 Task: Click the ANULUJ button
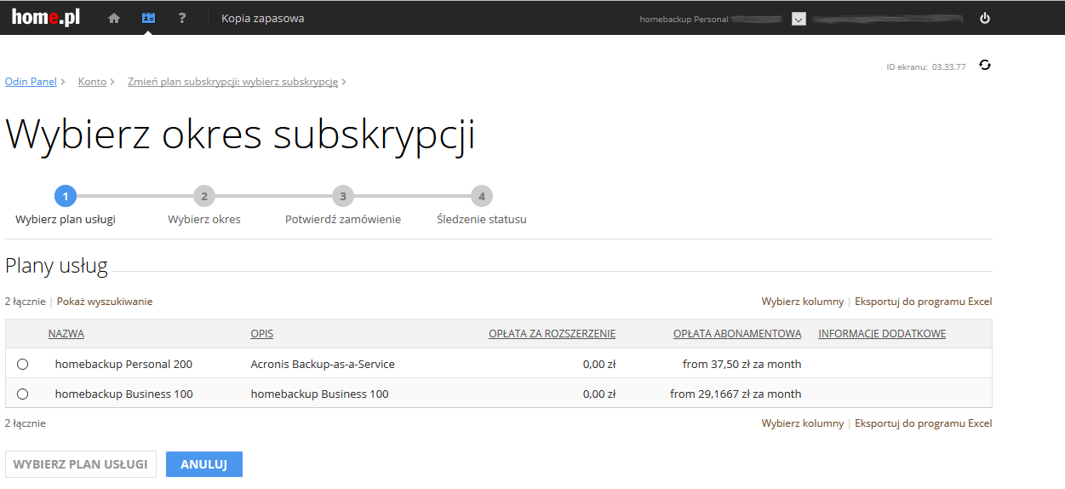pos(204,464)
